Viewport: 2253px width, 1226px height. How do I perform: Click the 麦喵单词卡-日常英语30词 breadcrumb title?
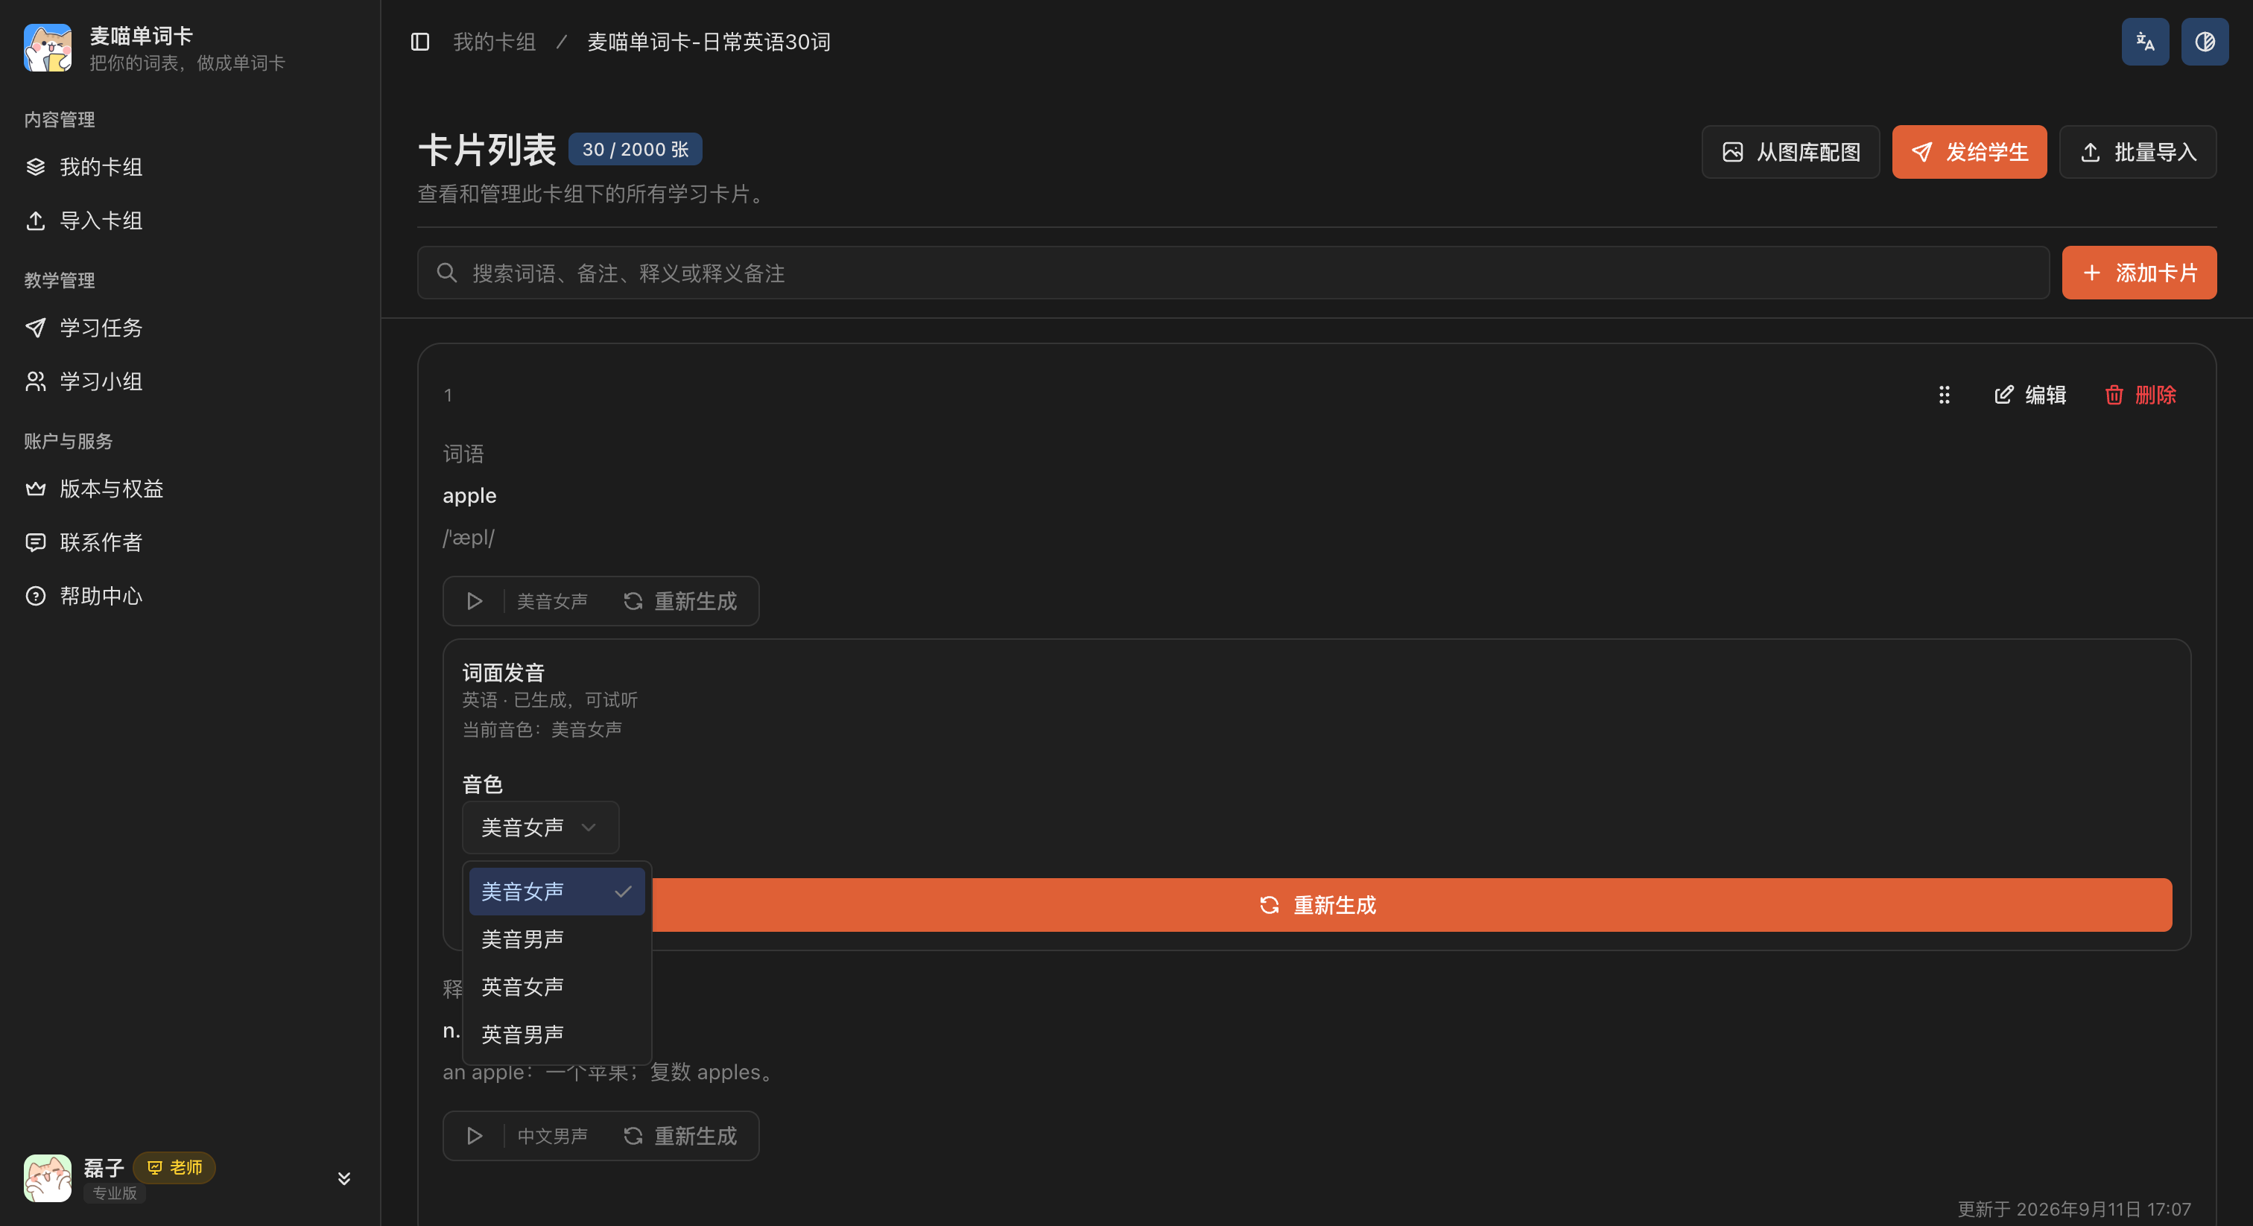click(x=709, y=42)
